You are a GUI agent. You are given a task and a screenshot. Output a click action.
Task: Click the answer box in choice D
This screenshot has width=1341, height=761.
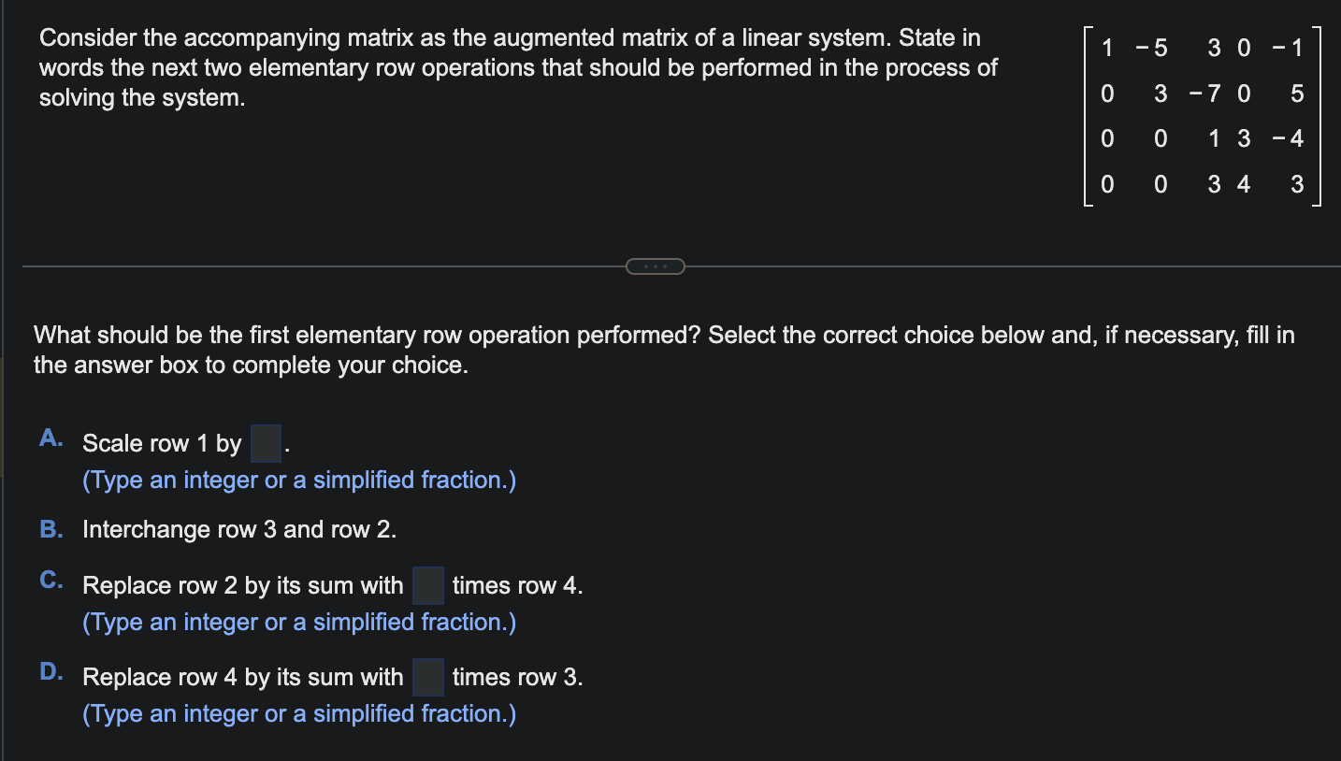pyautogui.click(x=427, y=677)
